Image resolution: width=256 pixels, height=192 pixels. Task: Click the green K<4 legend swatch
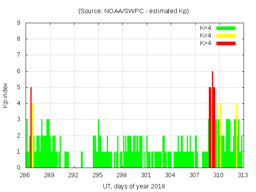coord(226,28)
